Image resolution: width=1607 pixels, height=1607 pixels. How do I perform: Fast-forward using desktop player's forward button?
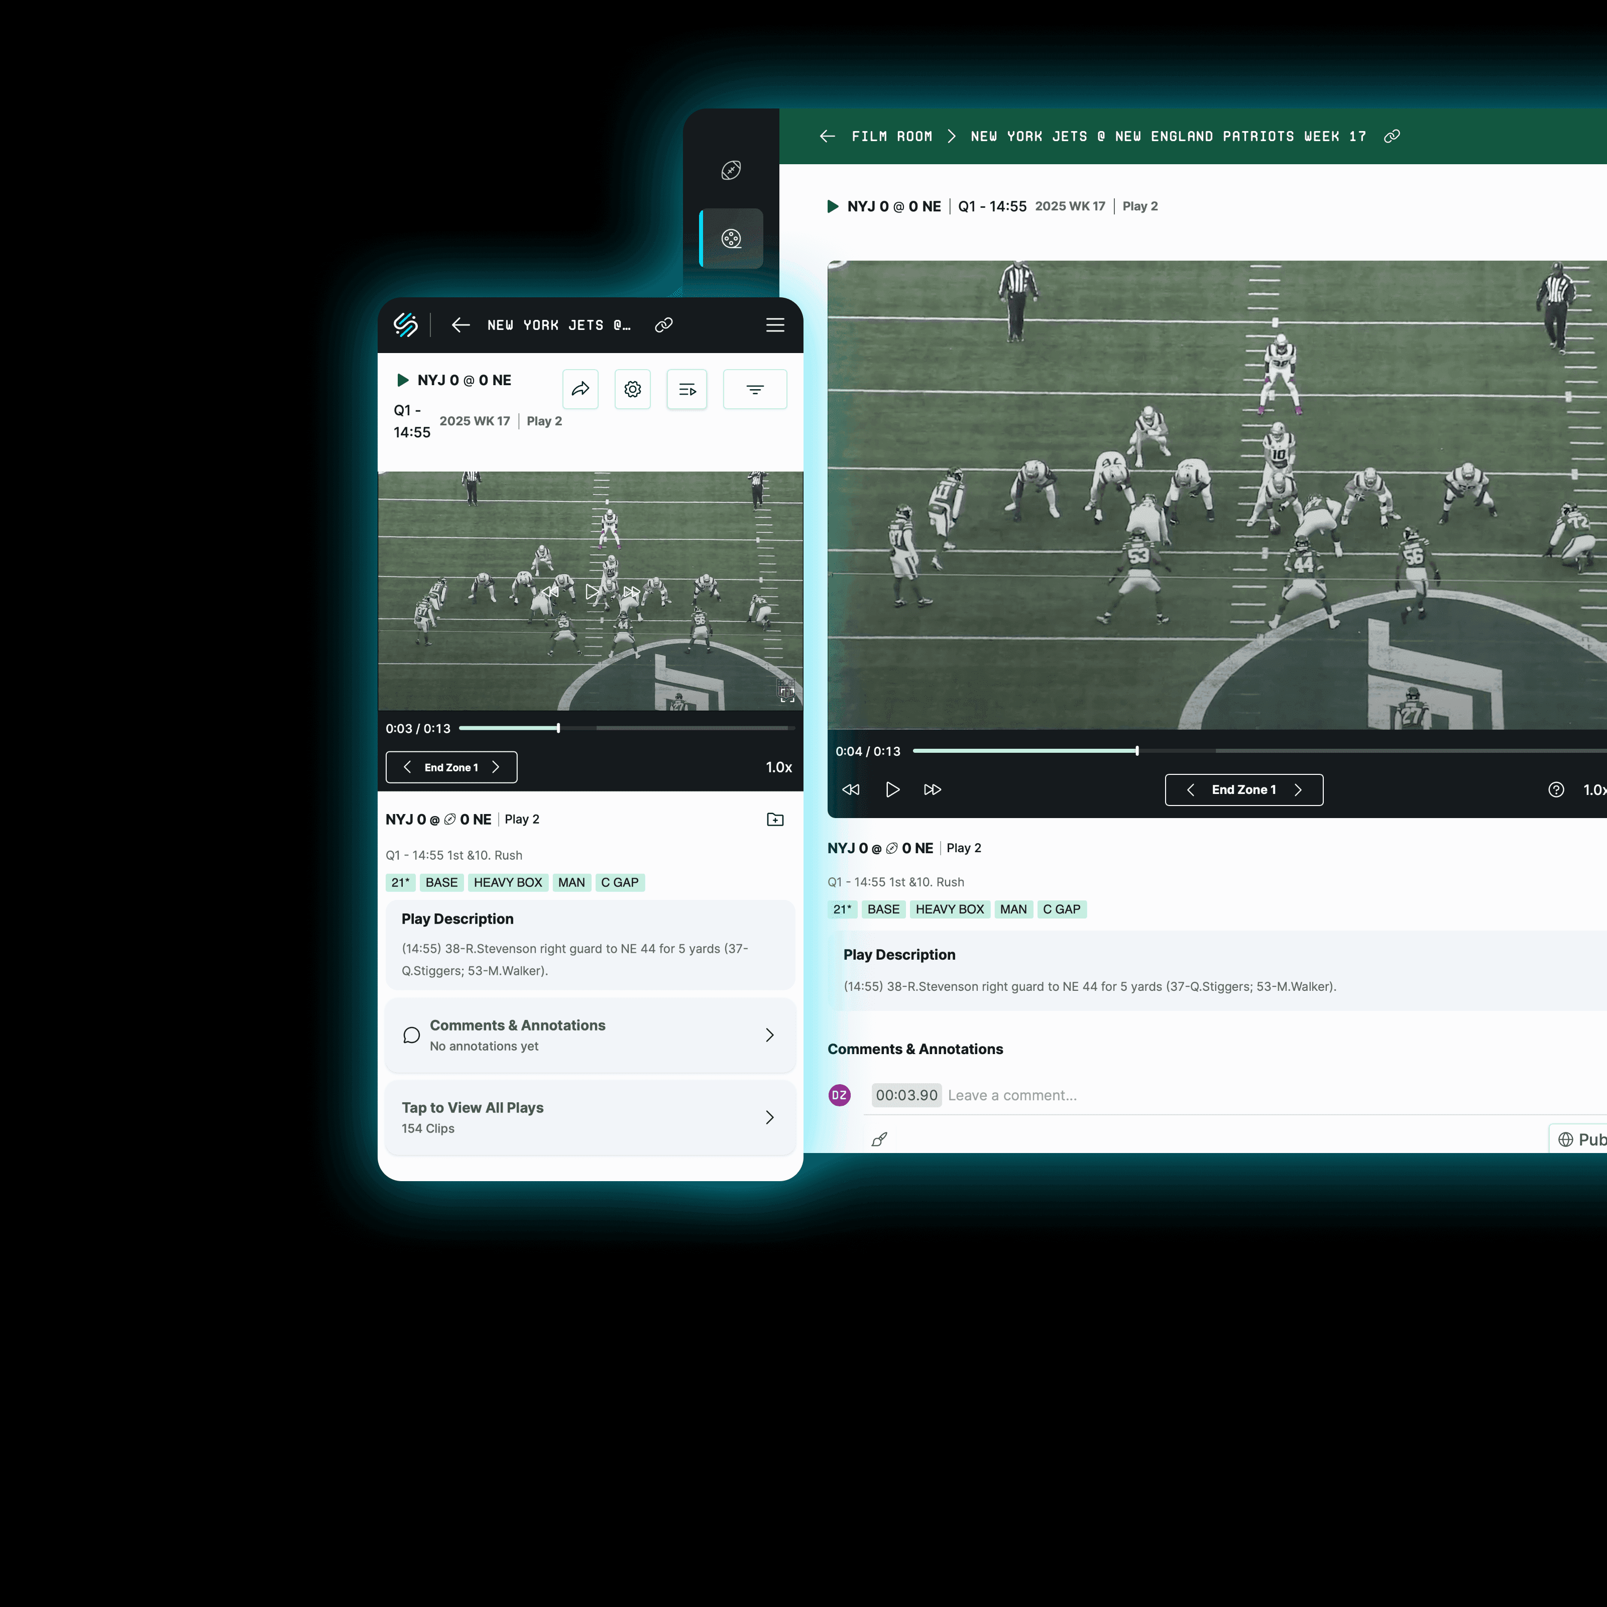(x=933, y=789)
